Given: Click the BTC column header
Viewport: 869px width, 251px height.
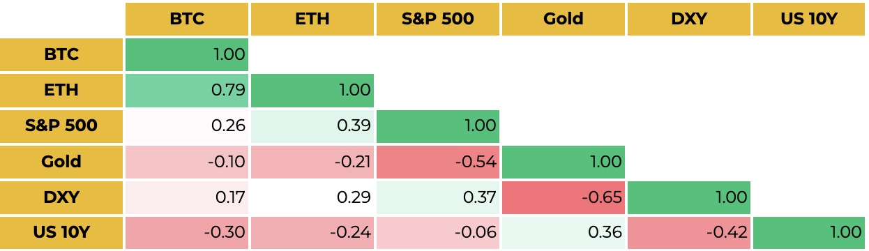Looking at the screenshot, I should coord(187,19).
